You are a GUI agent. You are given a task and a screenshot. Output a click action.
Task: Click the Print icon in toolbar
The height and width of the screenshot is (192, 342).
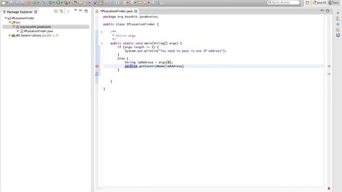tap(22, 2)
